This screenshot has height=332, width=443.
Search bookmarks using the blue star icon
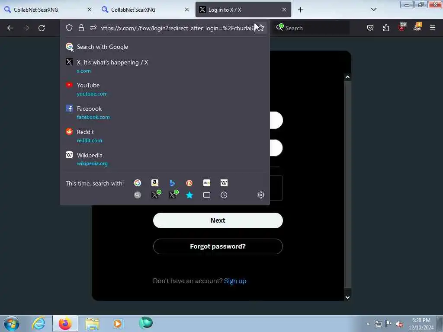point(189,195)
